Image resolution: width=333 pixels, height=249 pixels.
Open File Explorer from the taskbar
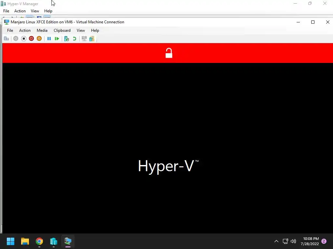click(25, 241)
